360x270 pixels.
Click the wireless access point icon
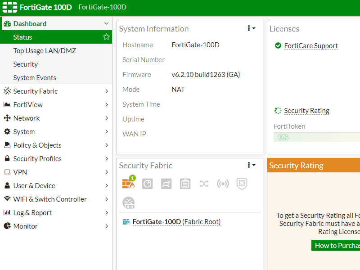pos(223,184)
